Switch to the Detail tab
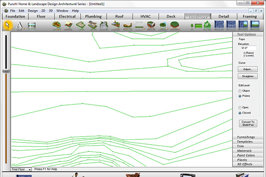This screenshot has height=177, width=266. tap(224, 16)
